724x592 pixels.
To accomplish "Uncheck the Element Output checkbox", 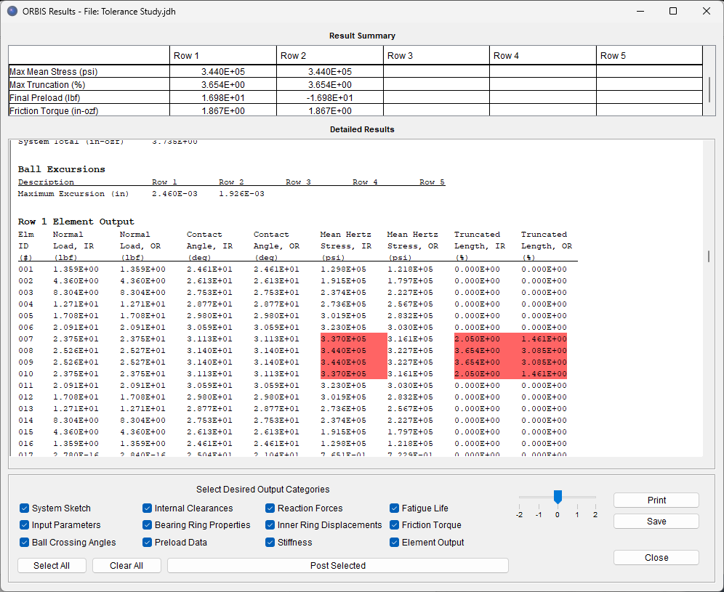I will click(395, 543).
